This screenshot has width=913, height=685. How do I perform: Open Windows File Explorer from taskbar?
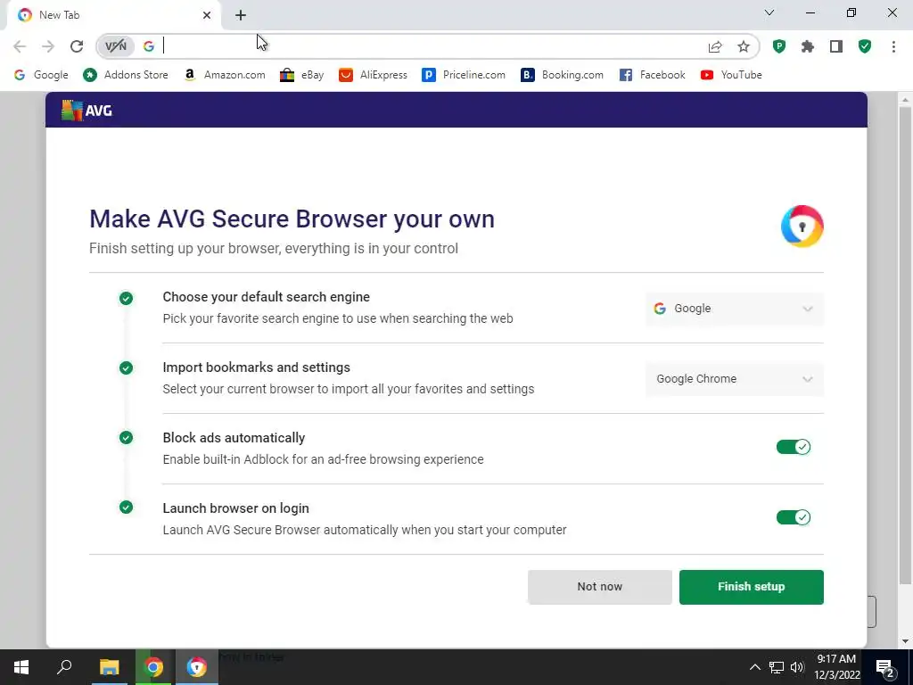tap(109, 667)
